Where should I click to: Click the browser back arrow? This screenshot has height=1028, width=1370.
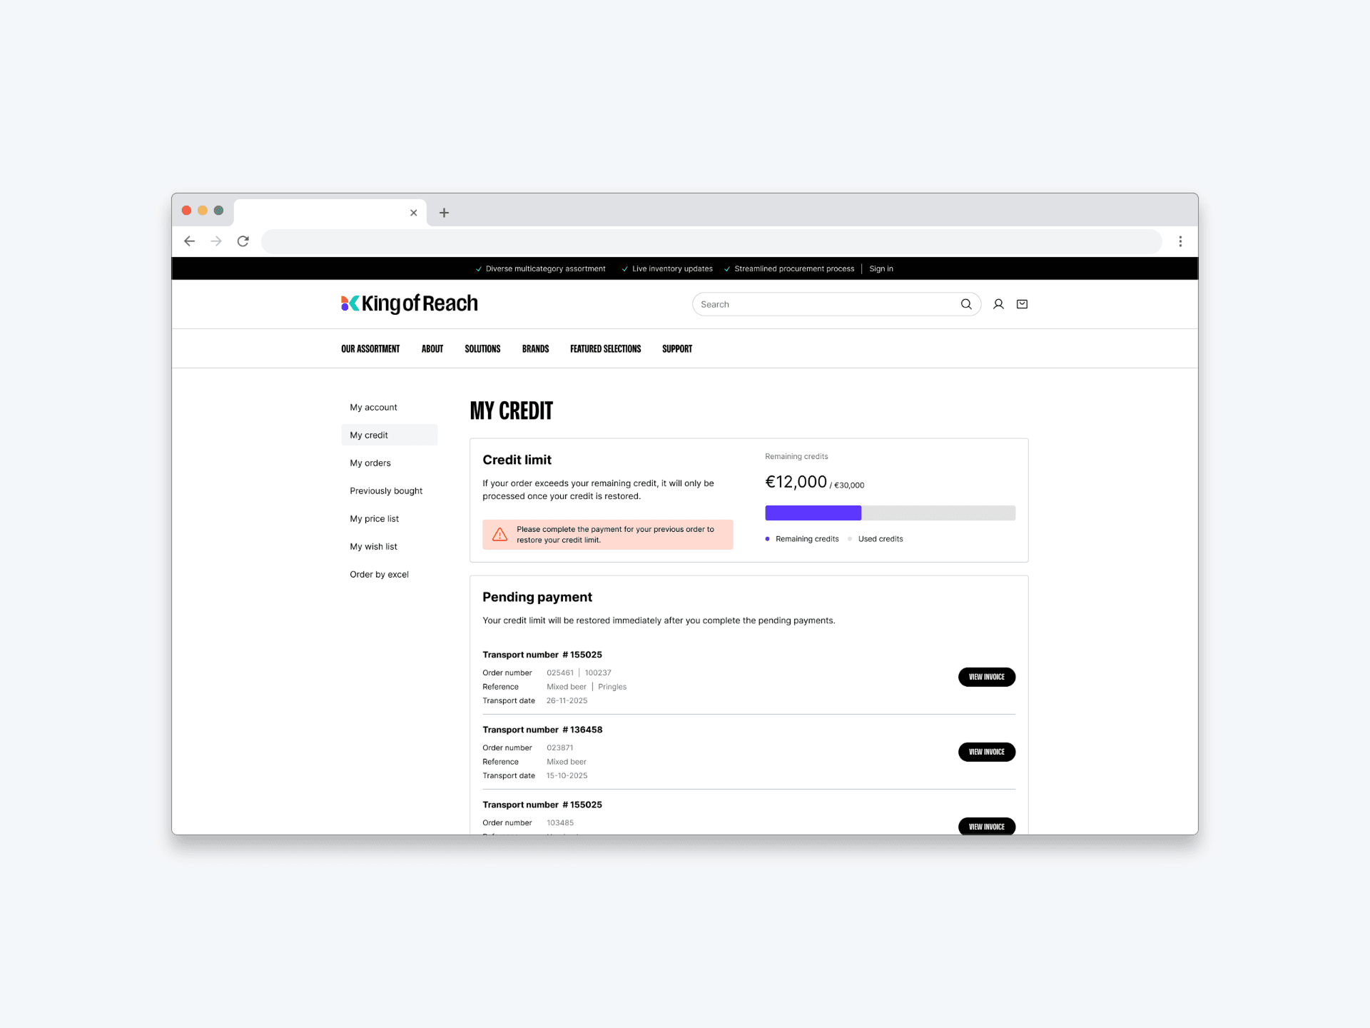pyautogui.click(x=190, y=241)
